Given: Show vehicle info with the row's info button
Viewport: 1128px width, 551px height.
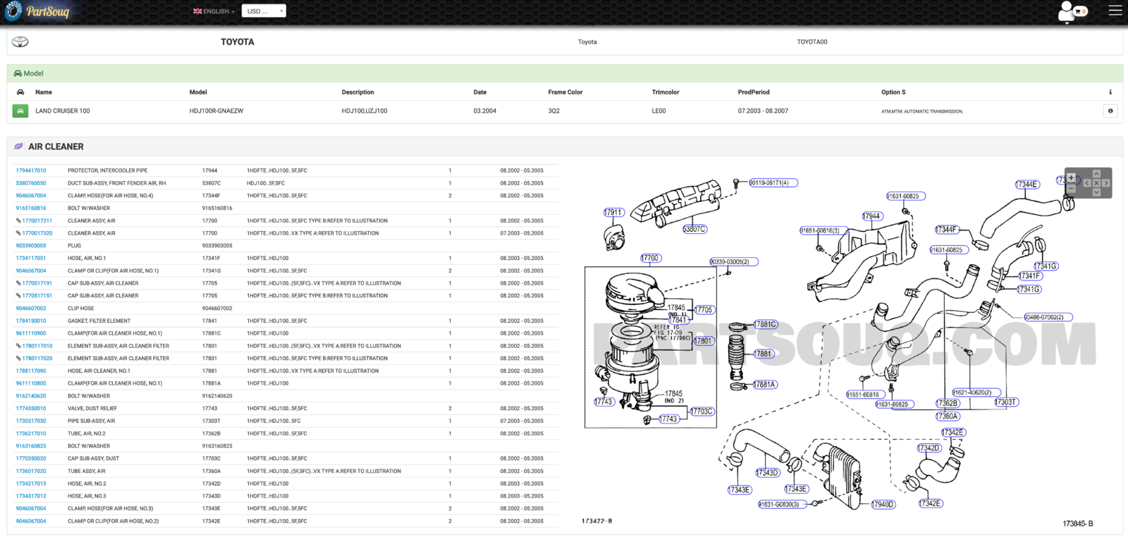Looking at the screenshot, I should click(x=1110, y=111).
